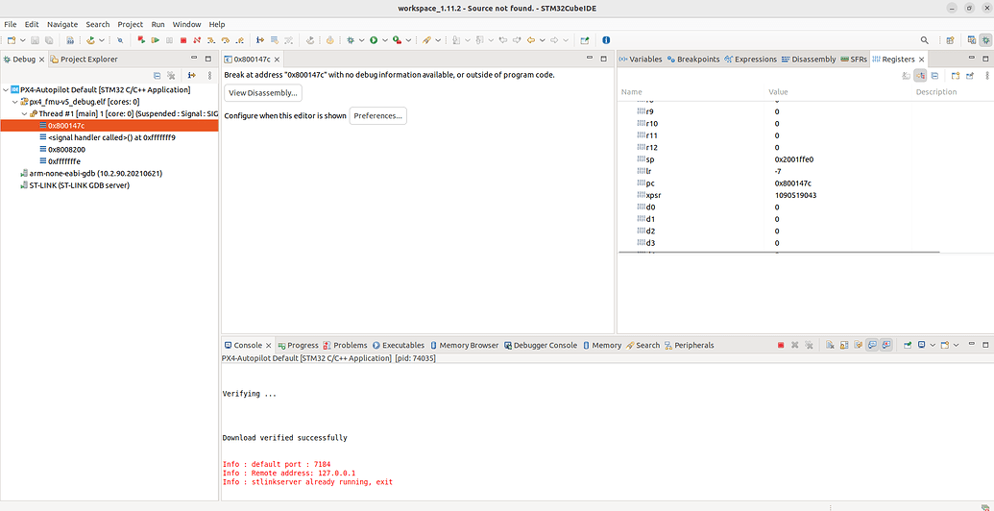The height and width of the screenshot is (511, 994).
Task: Select the Debug perspective icon at top right
Action: coord(985,40)
